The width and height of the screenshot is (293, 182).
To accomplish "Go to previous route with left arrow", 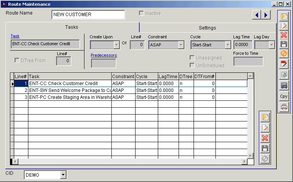I will (x=257, y=15).
